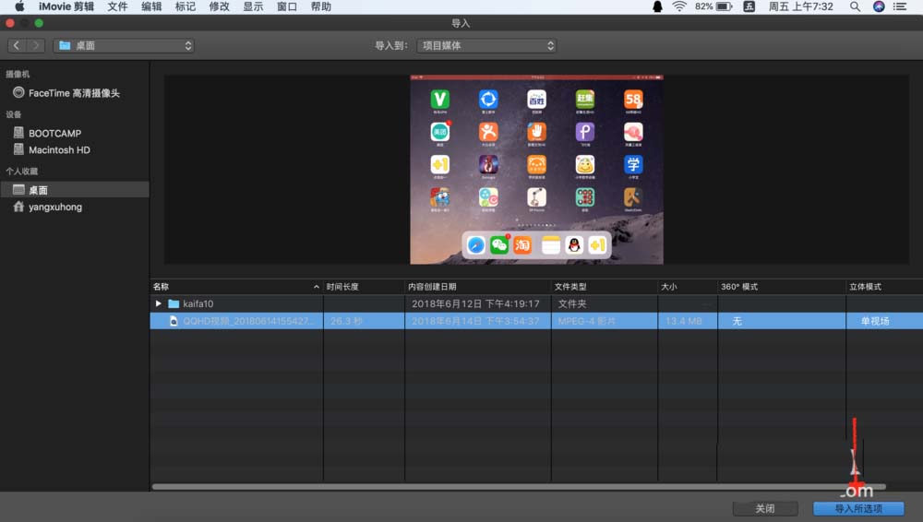Screen dimensions: 923x522
Task: Click the 桌面 desktop icon in sidebar
Action: tap(18, 189)
